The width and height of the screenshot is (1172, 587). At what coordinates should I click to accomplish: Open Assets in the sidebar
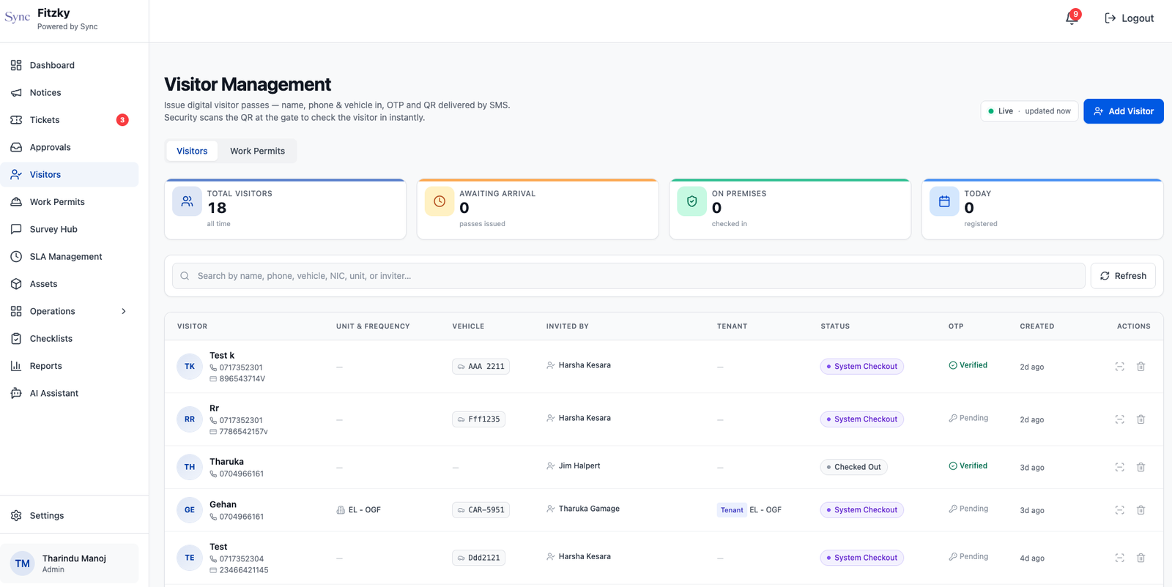coord(70,284)
